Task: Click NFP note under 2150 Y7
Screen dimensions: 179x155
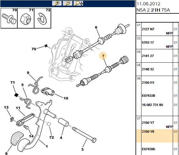Action: pyautogui.click(x=169, y=127)
